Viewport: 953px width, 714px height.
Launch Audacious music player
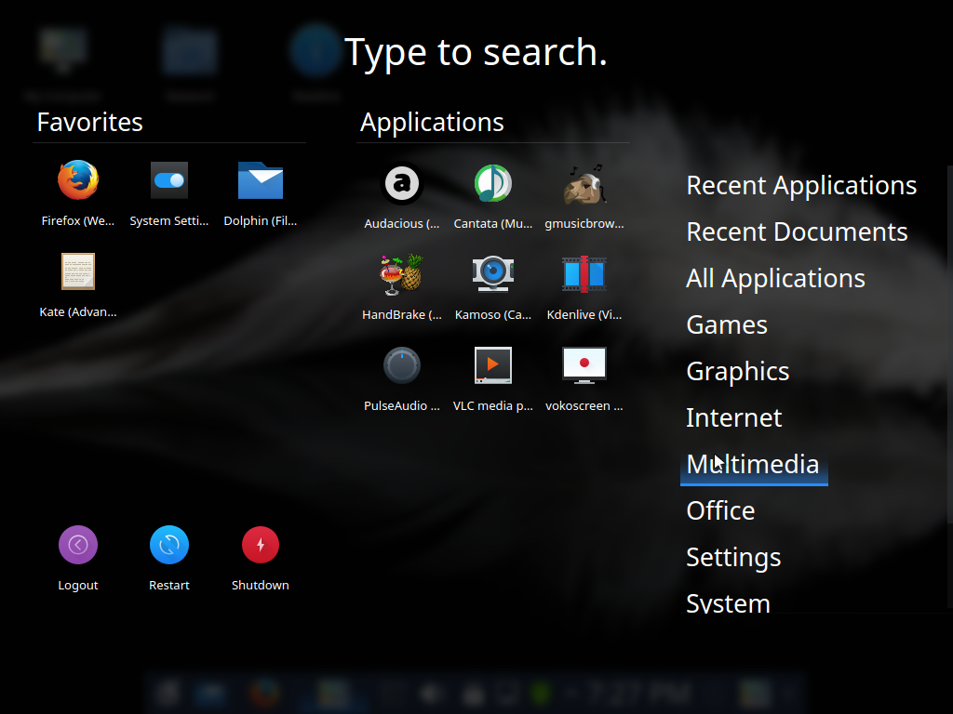(402, 183)
